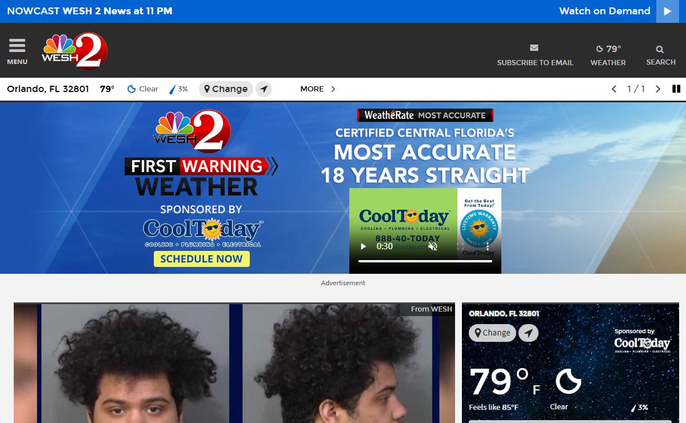Open the hamburger MENU
This screenshot has width=686, height=423.
tap(17, 51)
